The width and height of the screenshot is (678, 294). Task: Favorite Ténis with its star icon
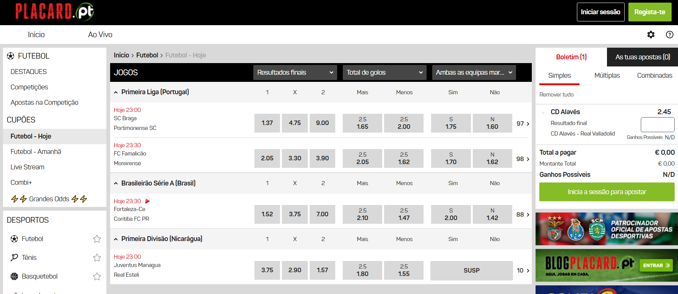pyautogui.click(x=97, y=258)
